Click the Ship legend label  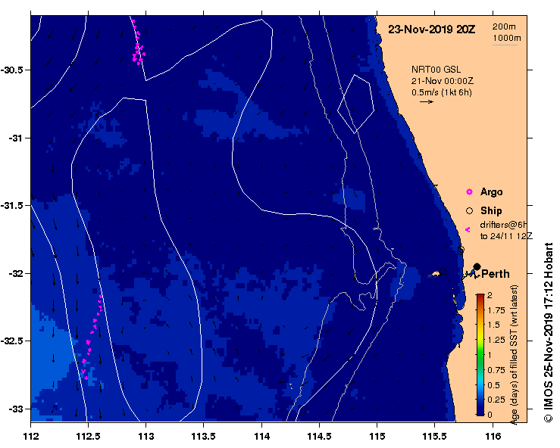coord(491,211)
